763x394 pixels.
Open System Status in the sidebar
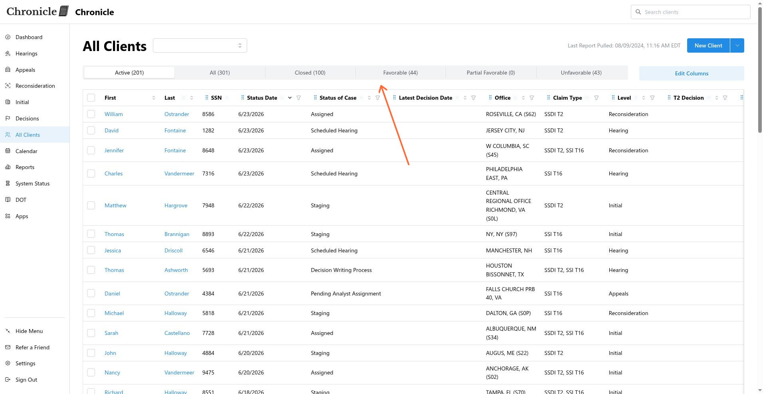click(35, 183)
